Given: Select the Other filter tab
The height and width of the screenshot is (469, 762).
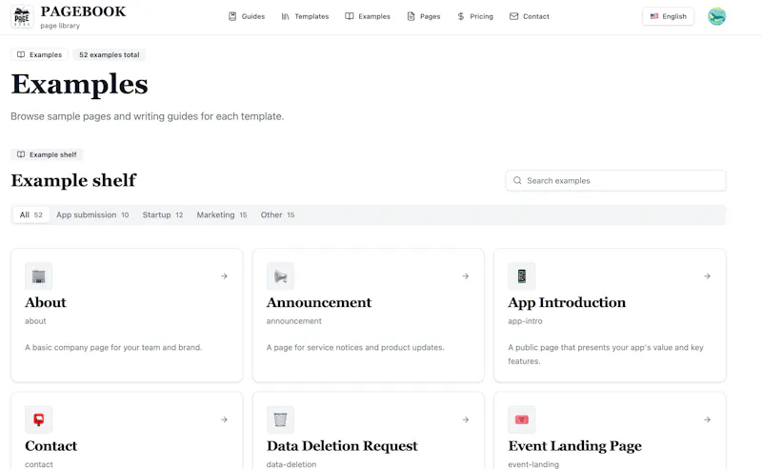Looking at the screenshot, I should pos(277,215).
